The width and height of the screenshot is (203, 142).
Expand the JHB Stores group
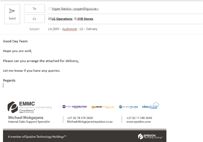(76, 19)
